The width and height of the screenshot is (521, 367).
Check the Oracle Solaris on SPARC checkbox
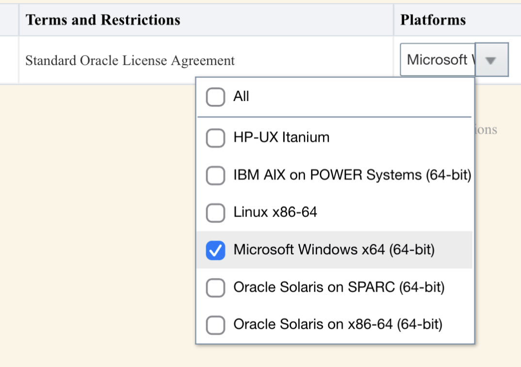point(215,287)
